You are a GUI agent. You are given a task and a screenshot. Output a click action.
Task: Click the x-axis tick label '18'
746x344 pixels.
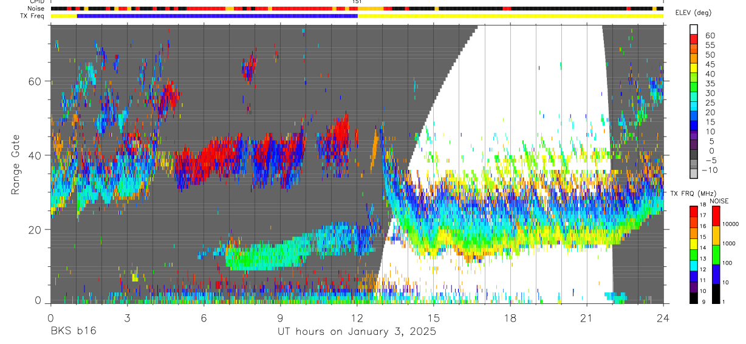click(510, 317)
